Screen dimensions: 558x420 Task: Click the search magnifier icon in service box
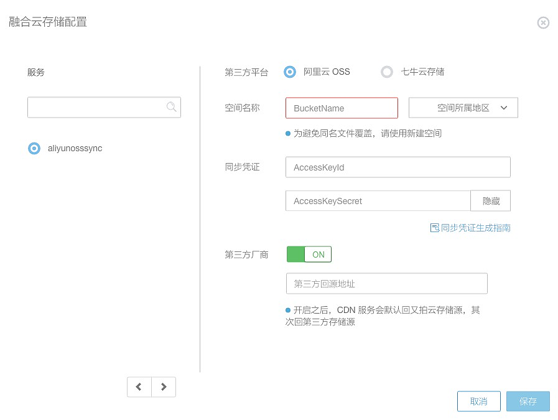[172, 107]
